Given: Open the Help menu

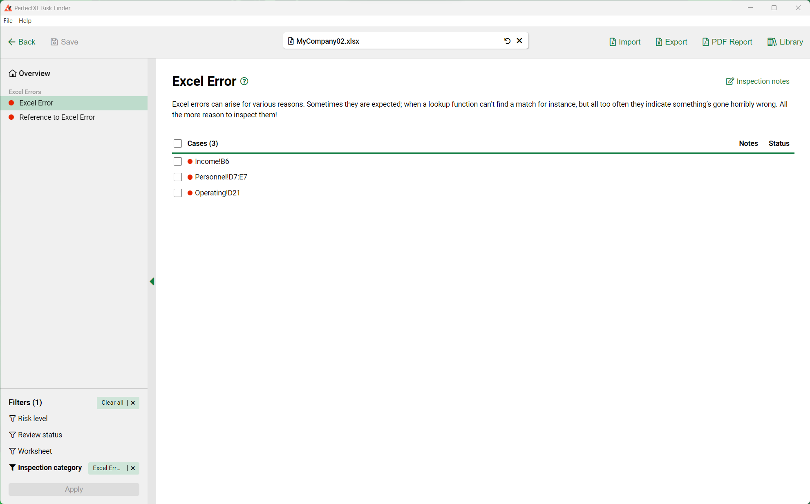Looking at the screenshot, I should (25, 20).
